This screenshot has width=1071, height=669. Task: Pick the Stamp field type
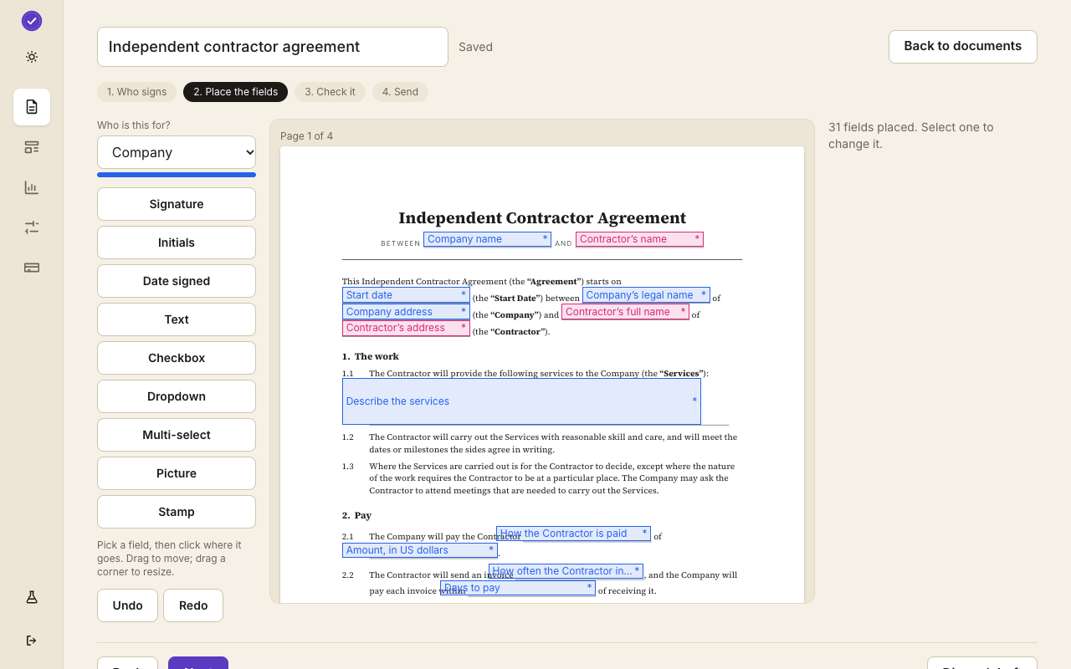177,512
